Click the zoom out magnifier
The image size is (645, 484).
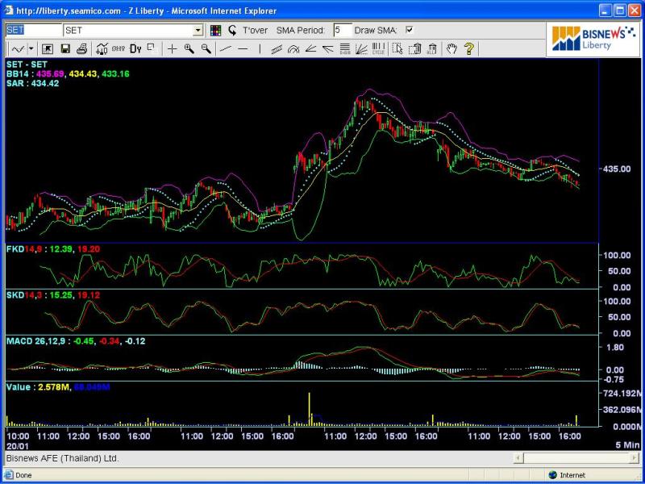coord(206,49)
